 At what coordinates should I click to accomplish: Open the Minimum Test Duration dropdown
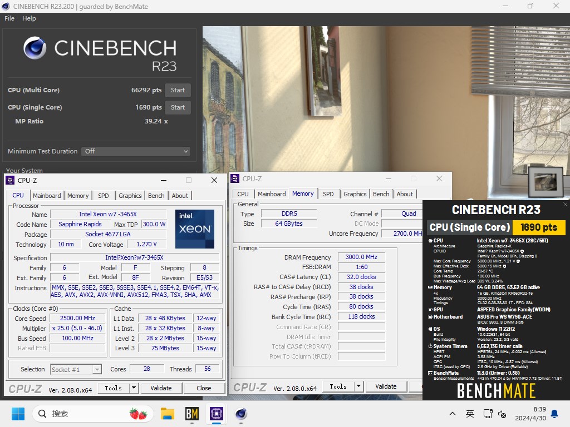click(x=136, y=151)
